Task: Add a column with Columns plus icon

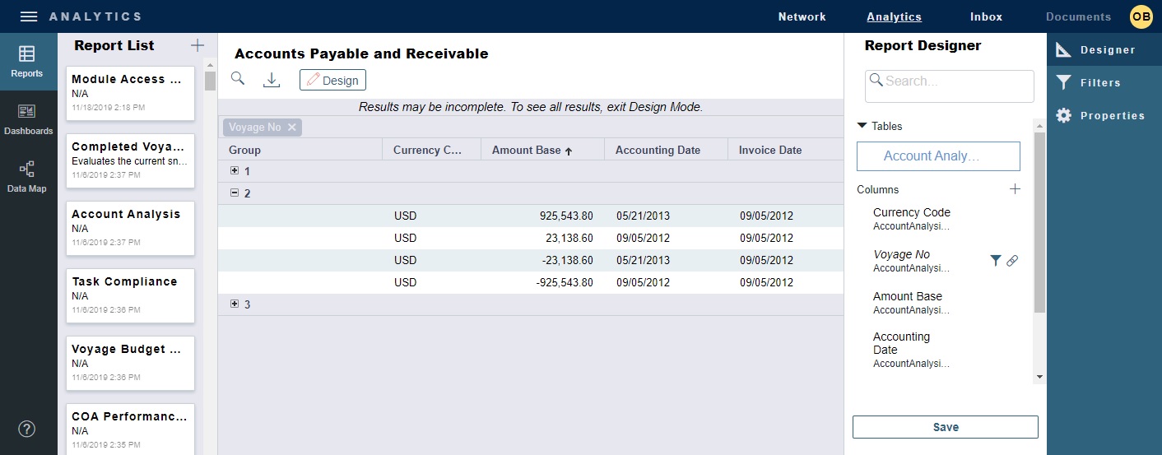Action: click(x=1015, y=189)
